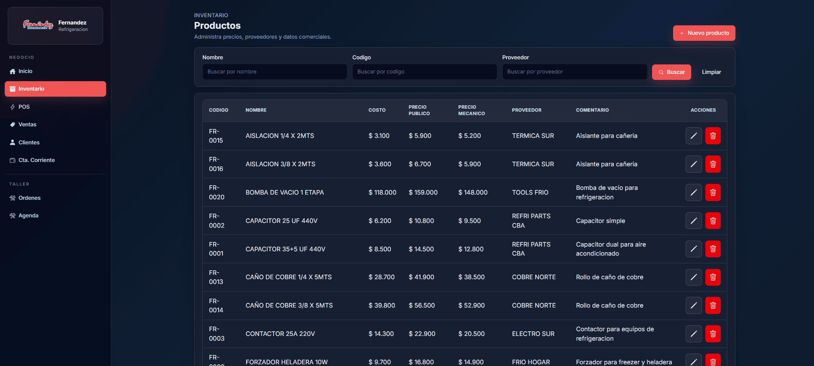Image resolution: width=814 pixels, height=366 pixels.
Task: Click the Fernandez Refrigeracion logo
Action: (38, 25)
